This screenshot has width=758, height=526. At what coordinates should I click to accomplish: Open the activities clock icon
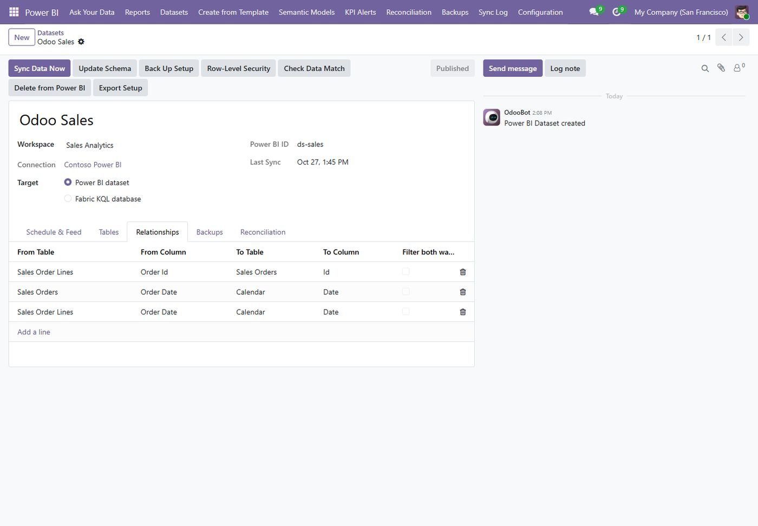617,12
